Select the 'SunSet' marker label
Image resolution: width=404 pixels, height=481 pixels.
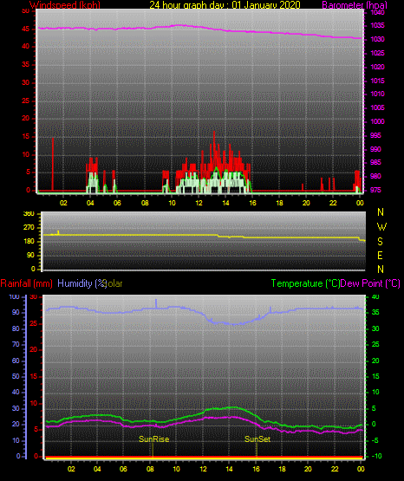click(x=257, y=439)
